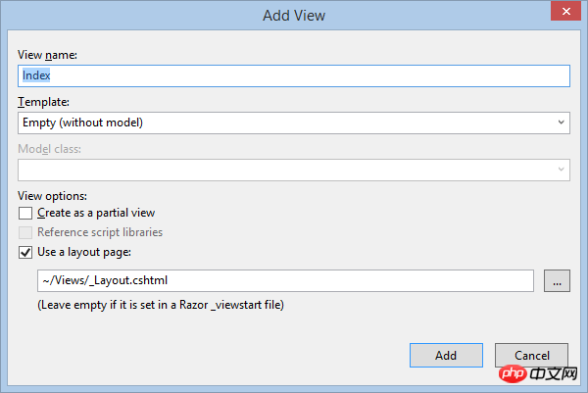Screen dimensions: 588x393
Task: Enable Create as a partial view checkbox
Action: (x=25, y=213)
